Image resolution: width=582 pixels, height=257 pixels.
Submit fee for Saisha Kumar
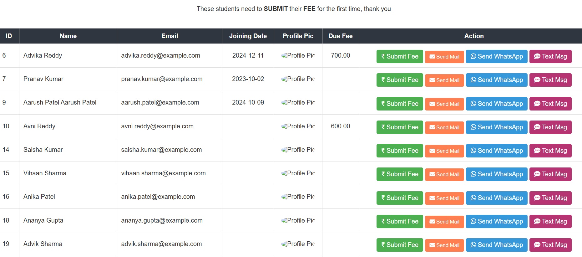pos(400,151)
